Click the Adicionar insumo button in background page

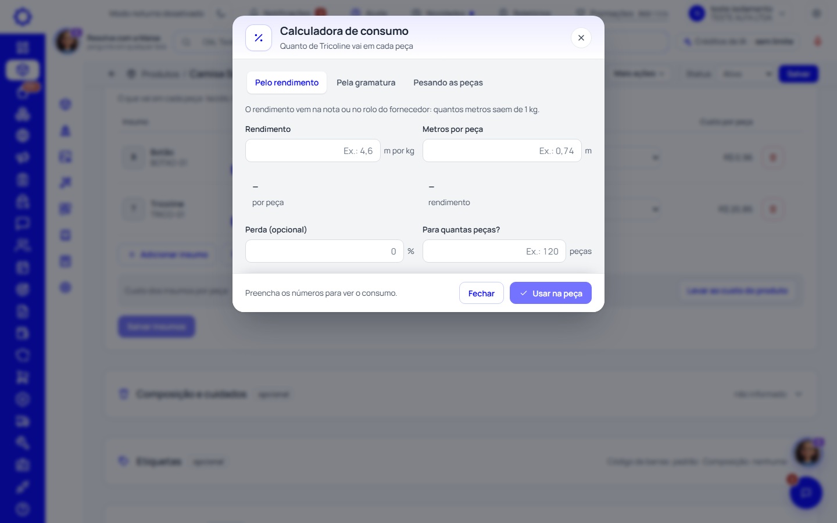(x=169, y=255)
